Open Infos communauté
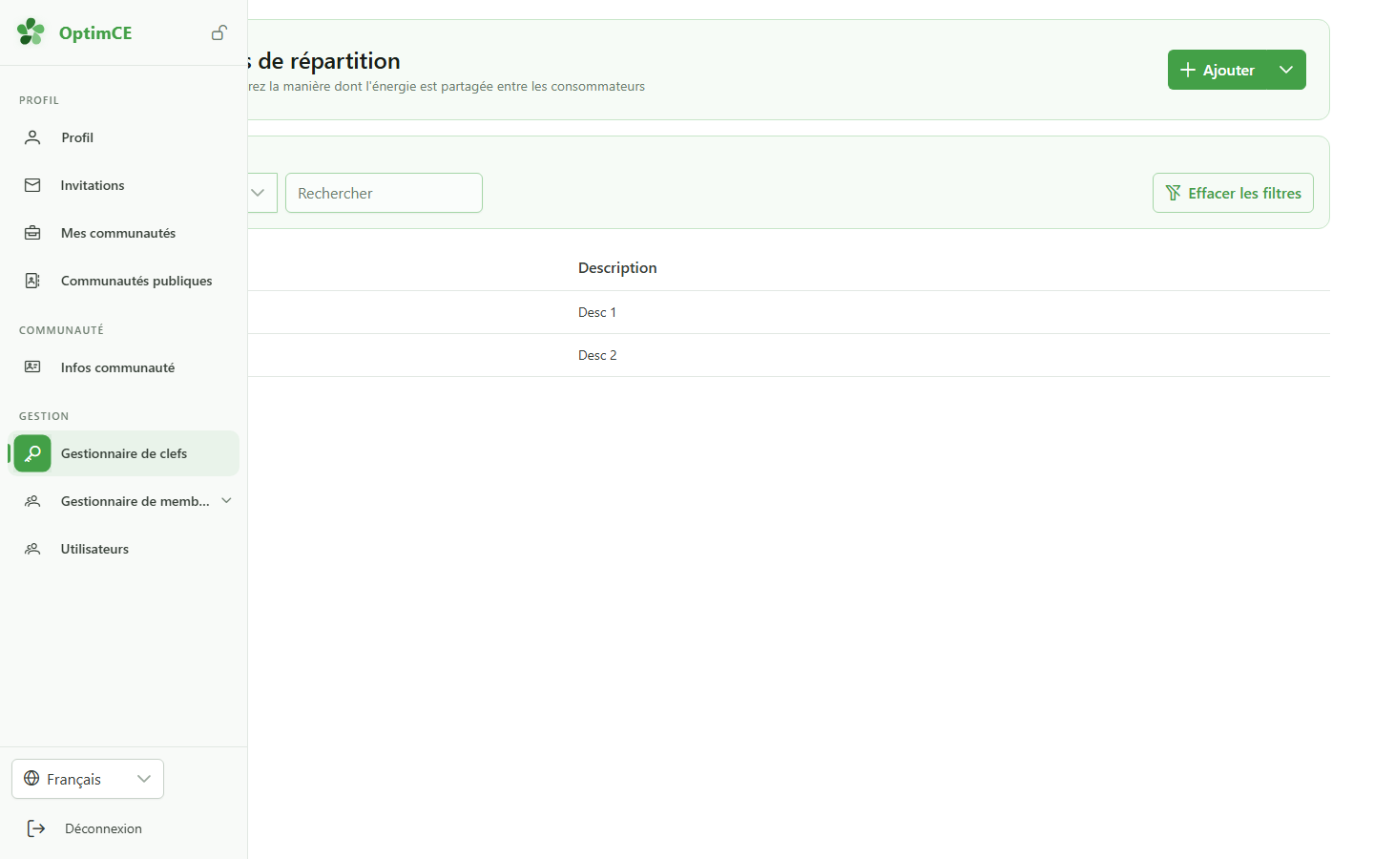1374x859 pixels. [x=124, y=367]
